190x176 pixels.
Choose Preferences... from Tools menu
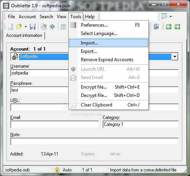point(109,25)
